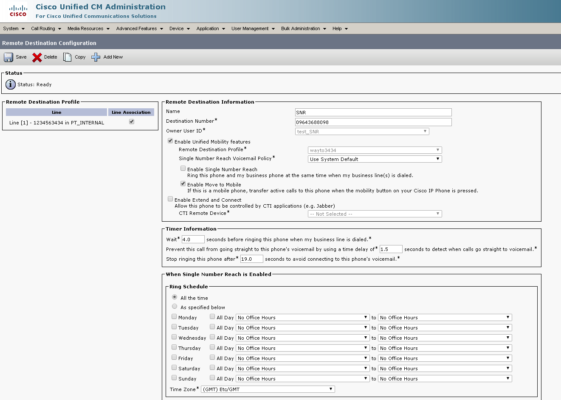Check the Tuesday day checkbox
This screenshot has height=400, width=561.
pos(174,327)
